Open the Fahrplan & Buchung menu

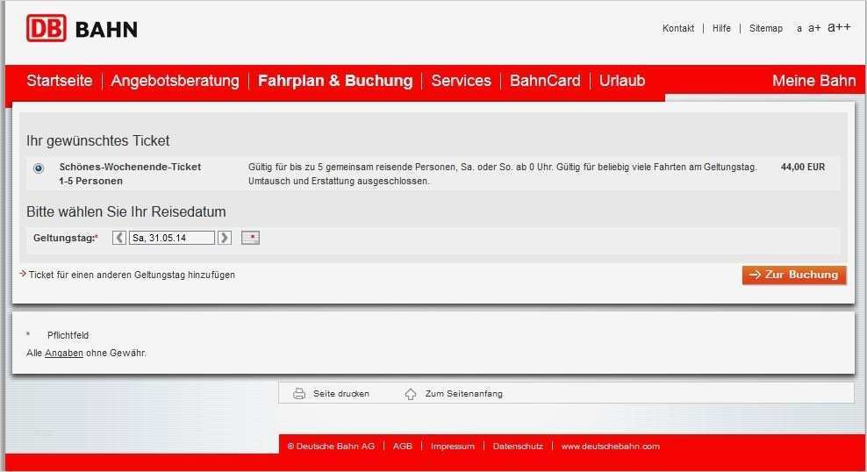pos(335,81)
